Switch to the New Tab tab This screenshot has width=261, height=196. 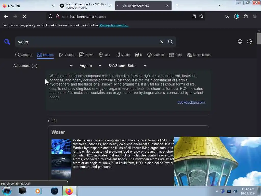click(28, 6)
